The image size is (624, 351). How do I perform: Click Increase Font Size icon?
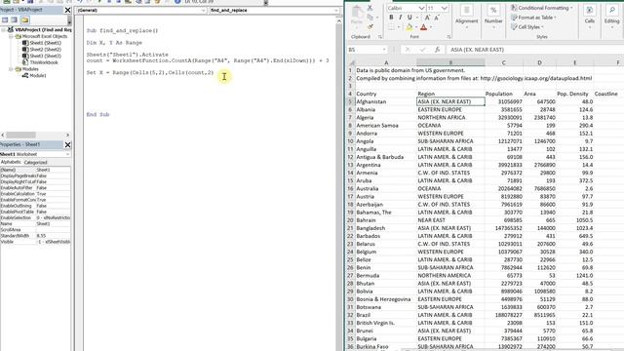(x=427, y=18)
